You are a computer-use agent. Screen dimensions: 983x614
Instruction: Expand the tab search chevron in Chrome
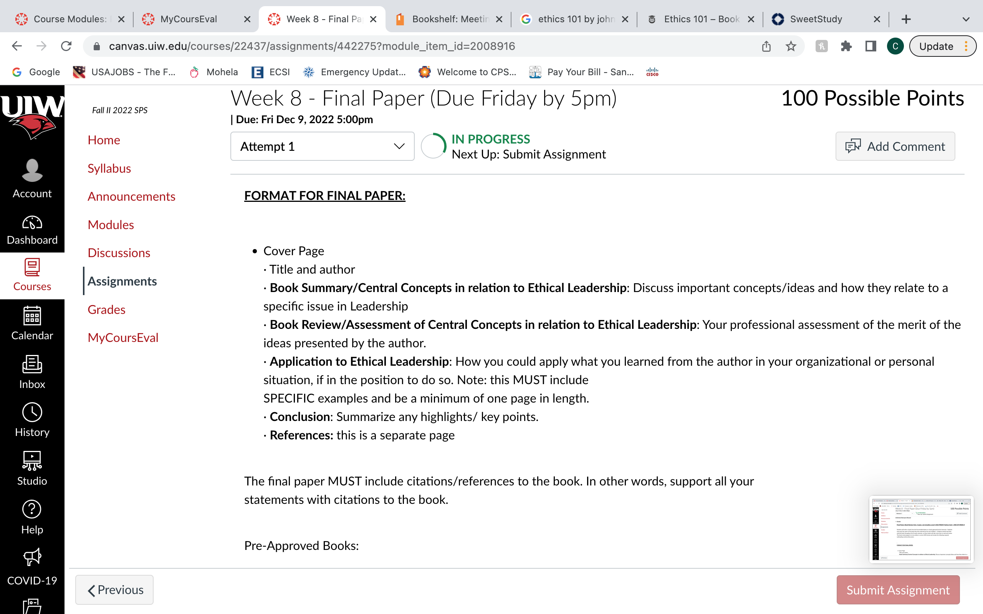pyautogui.click(x=966, y=19)
